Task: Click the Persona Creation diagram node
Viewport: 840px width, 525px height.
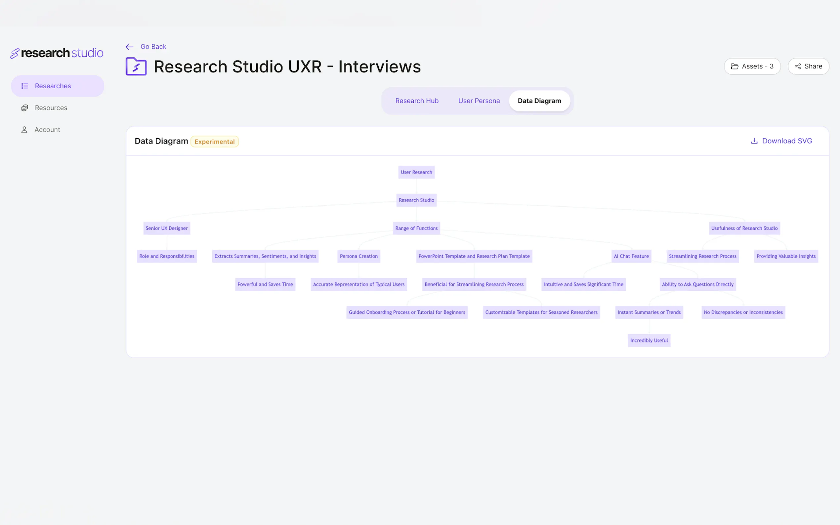Action: (x=358, y=256)
